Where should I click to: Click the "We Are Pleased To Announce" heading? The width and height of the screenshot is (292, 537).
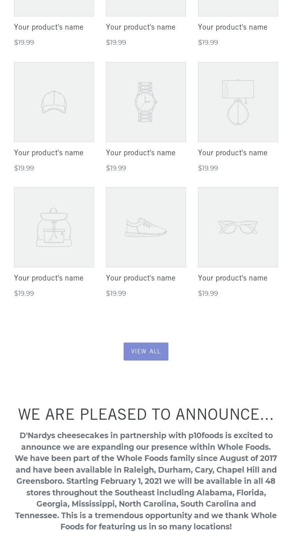146,414
